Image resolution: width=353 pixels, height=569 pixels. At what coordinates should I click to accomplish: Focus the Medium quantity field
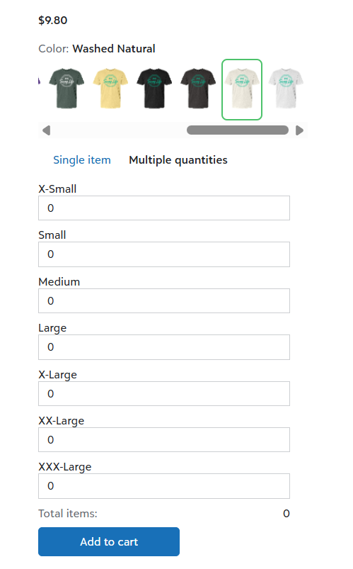tap(164, 301)
